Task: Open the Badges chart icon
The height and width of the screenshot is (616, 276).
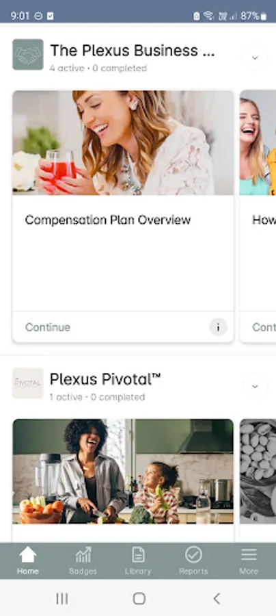Action: coord(83,554)
